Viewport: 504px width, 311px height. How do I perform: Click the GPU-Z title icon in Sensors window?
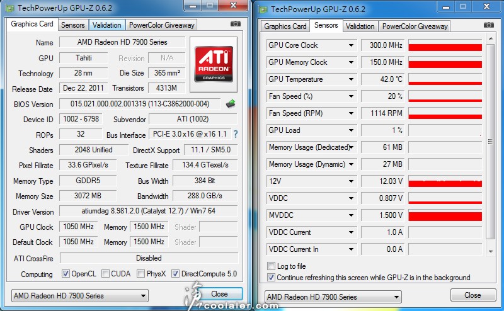pos(263,9)
